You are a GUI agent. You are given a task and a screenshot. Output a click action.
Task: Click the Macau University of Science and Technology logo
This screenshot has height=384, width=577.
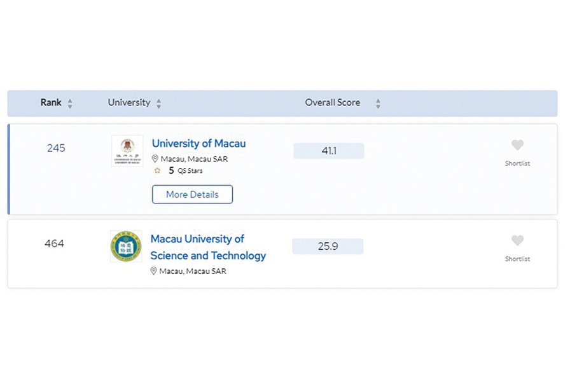(x=126, y=247)
